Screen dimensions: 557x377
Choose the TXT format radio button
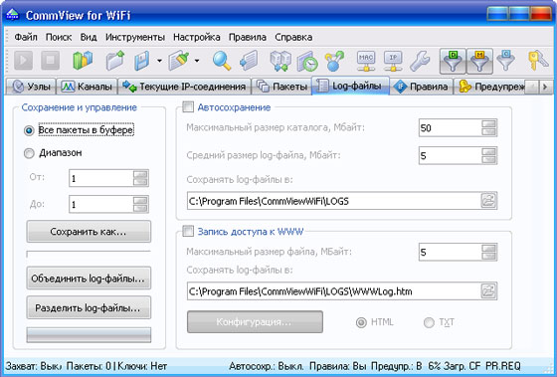[x=429, y=322]
